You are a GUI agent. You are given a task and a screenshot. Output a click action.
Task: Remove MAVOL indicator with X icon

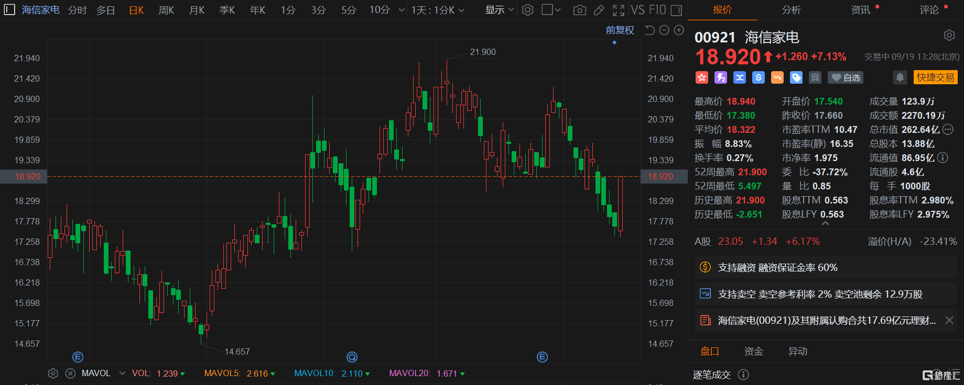70,373
